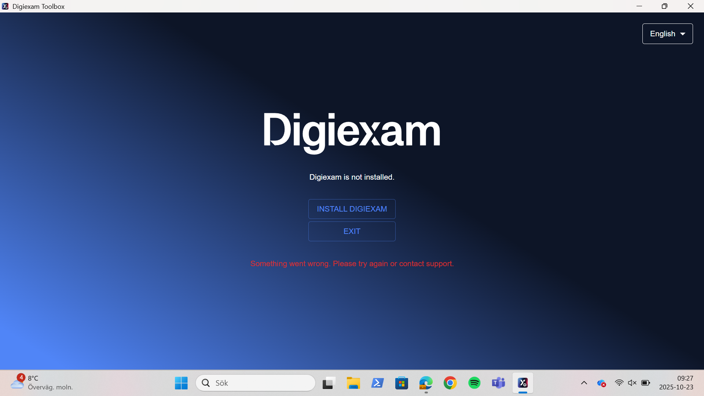Screen dimensions: 704x396
Task: Open Spotify from the taskbar
Action: 474,382
